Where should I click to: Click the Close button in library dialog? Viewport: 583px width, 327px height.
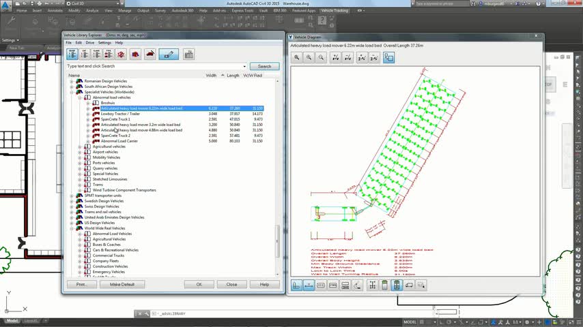(x=231, y=284)
